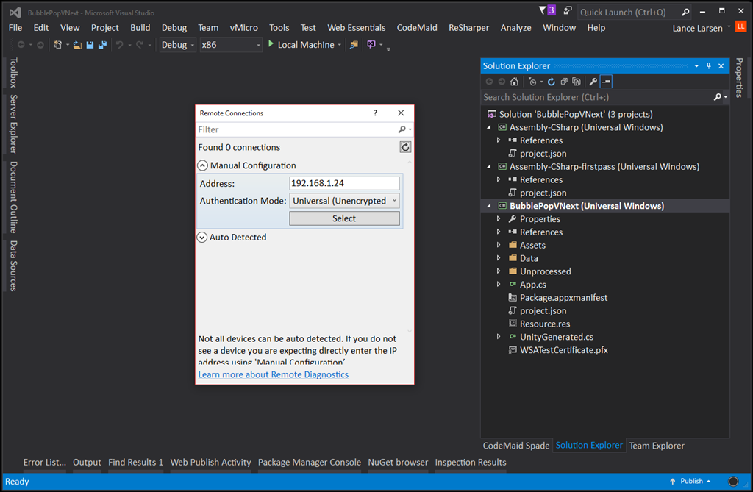This screenshot has width=753, height=492.
Task: Open the Local Machine target dropdown arrow
Action: [340, 45]
